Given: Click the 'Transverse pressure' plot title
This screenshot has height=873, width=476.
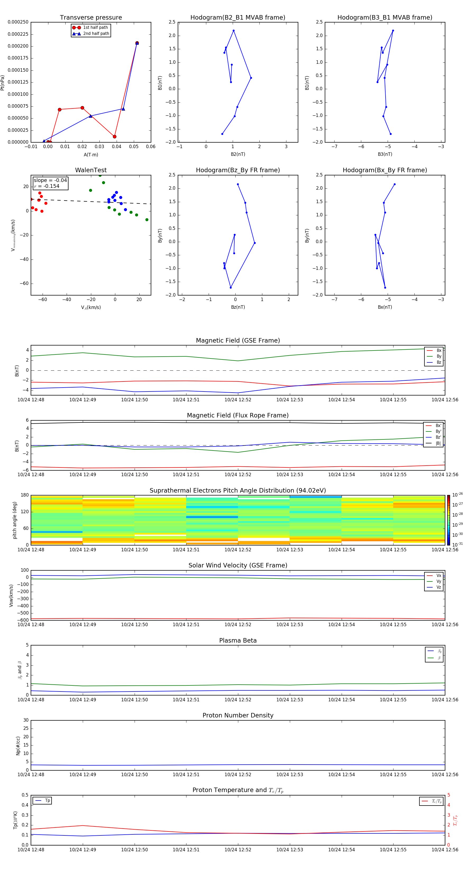Looking at the screenshot, I should tap(91, 17).
